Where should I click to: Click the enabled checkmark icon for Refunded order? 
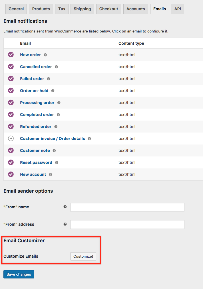pyautogui.click(x=11, y=127)
